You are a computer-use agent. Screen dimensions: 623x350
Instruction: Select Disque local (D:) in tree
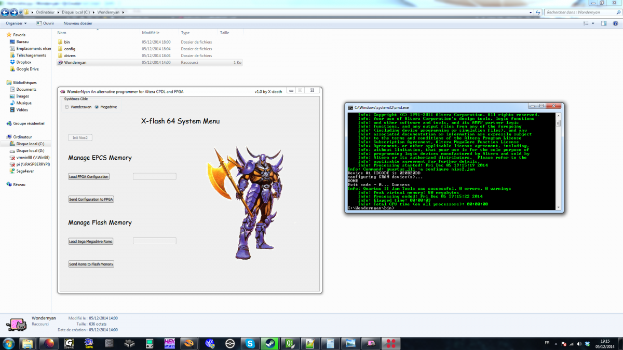click(x=30, y=150)
